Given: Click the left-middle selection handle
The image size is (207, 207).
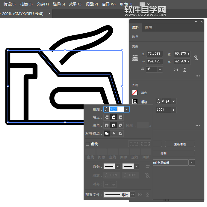Looking at the screenshot, I should (x=8, y=86).
